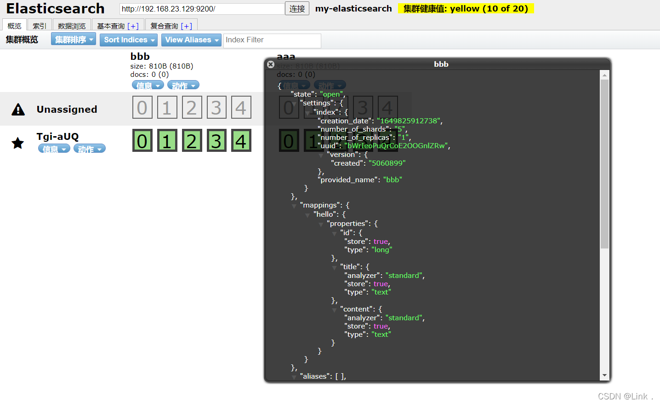Select Tgi-aUQ bbb primary shard 3
Image resolution: width=660 pixels, height=404 pixels.
click(x=216, y=141)
